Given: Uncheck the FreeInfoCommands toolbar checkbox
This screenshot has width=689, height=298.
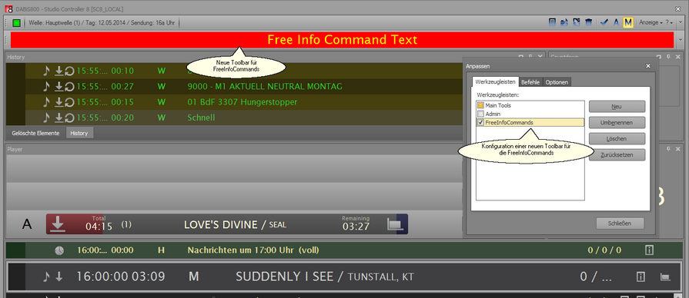Looking at the screenshot, I should coord(480,122).
